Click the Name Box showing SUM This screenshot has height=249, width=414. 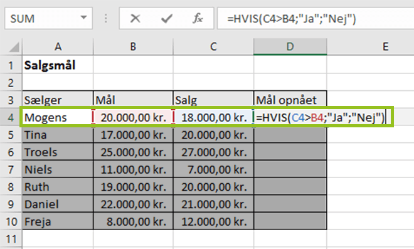48,18
